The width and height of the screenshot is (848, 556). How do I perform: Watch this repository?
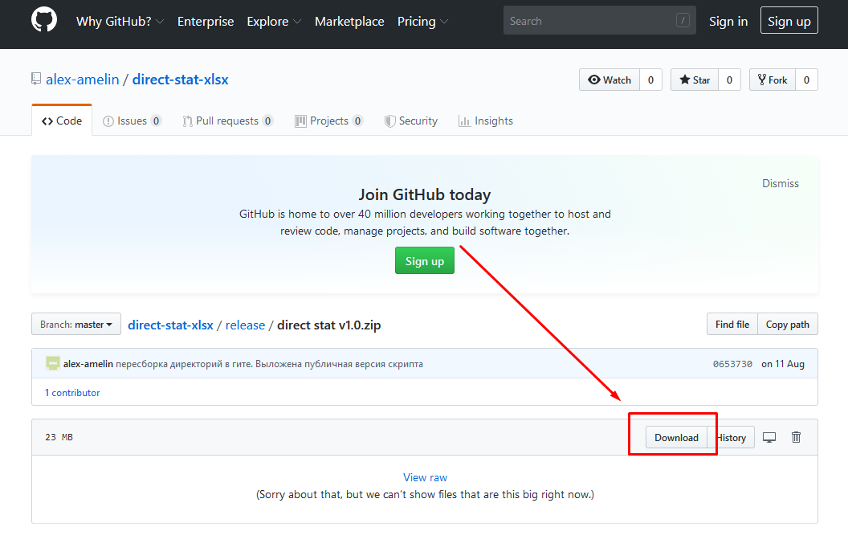(609, 80)
